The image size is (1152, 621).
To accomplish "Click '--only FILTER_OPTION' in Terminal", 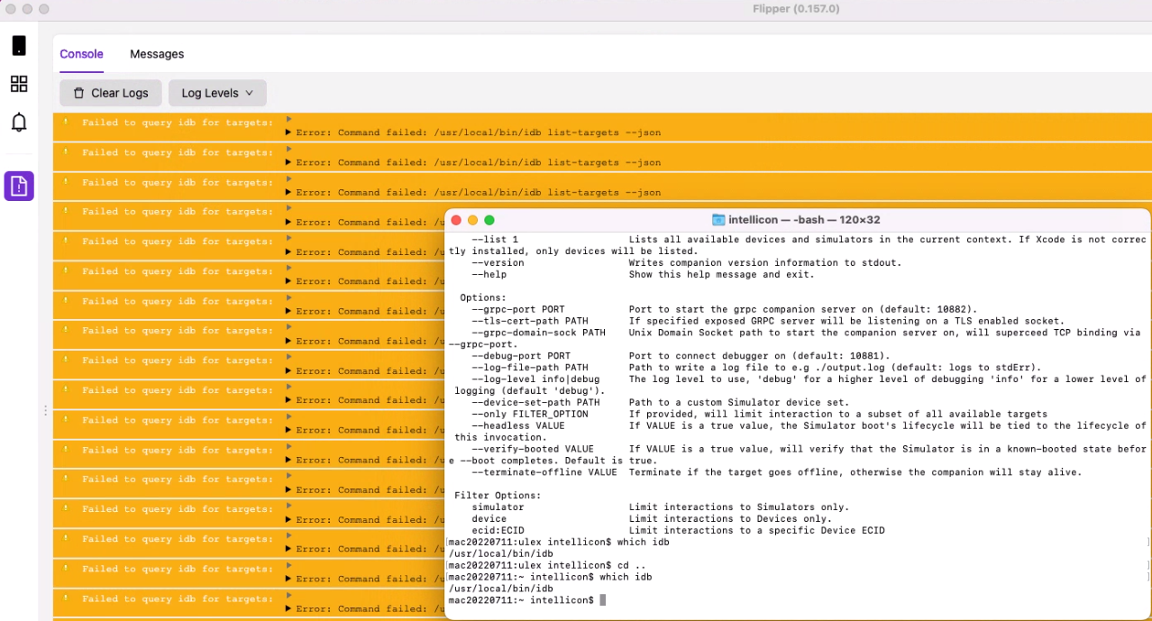I will click(530, 415).
